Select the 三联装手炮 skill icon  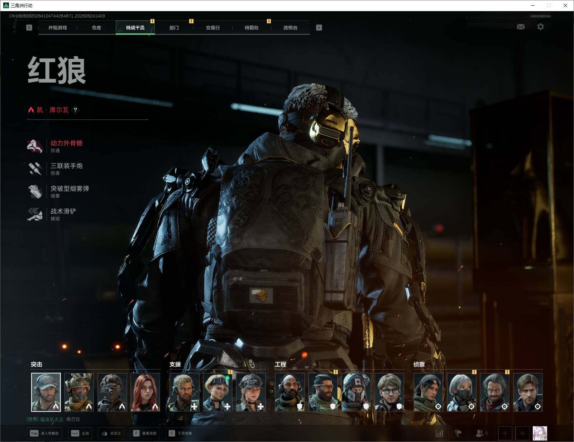click(x=35, y=169)
